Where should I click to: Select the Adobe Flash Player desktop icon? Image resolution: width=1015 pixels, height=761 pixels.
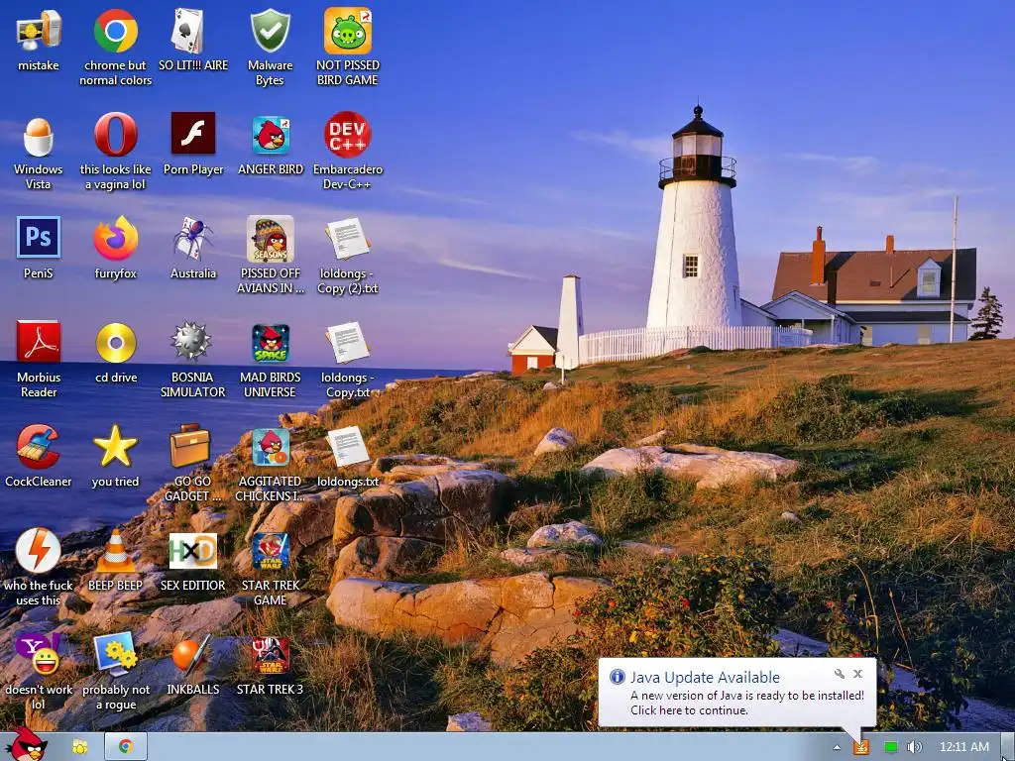[193, 134]
